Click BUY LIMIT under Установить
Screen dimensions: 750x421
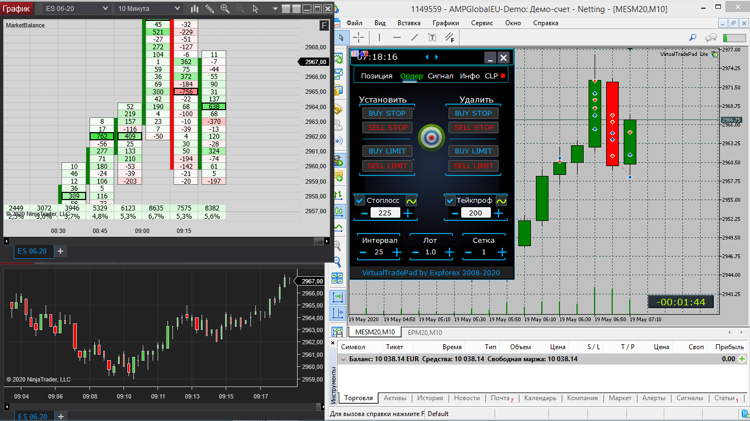(387, 151)
